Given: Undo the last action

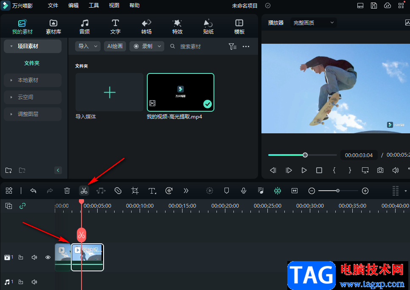Looking at the screenshot, I should click(x=33, y=191).
